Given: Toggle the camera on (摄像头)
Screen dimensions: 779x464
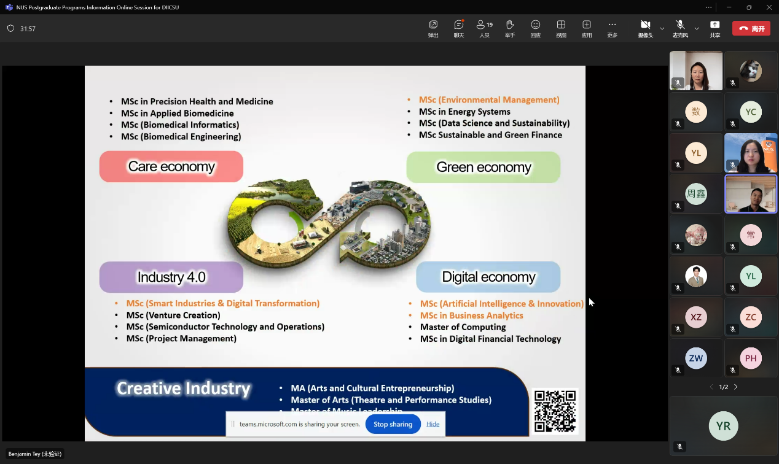Looking at the screenshot, I should 645,28.
